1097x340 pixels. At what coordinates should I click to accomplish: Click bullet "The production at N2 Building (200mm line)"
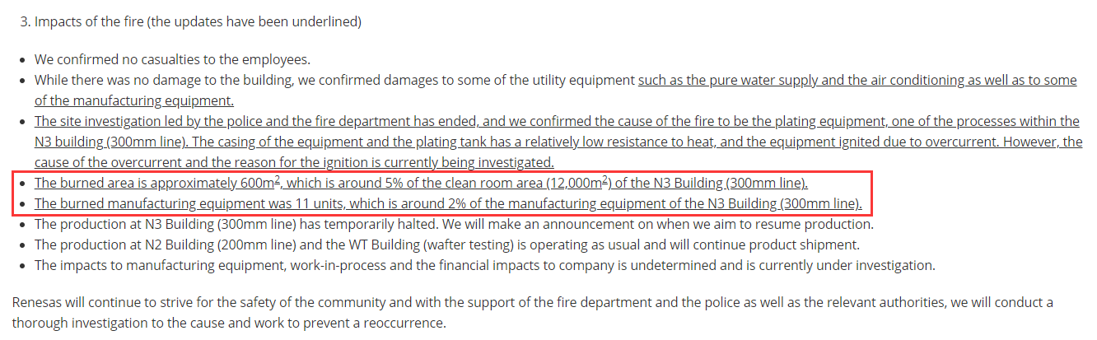coord(447,245)
